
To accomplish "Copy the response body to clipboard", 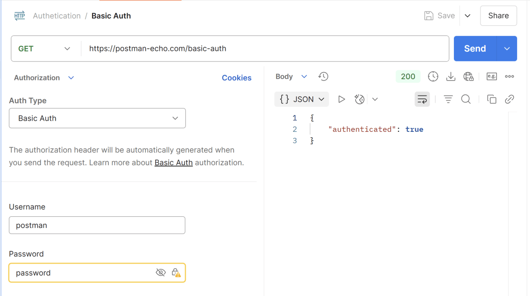I will [492, 99].
